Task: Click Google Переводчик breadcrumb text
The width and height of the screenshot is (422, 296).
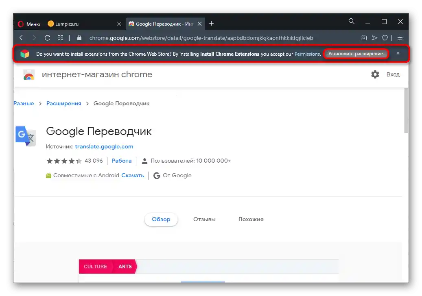Action: (121, 104)
